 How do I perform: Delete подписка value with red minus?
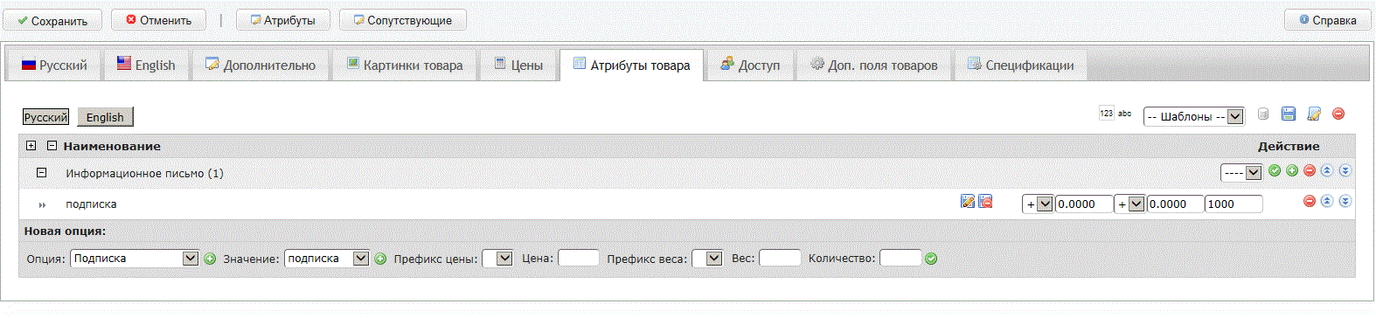1310,201
